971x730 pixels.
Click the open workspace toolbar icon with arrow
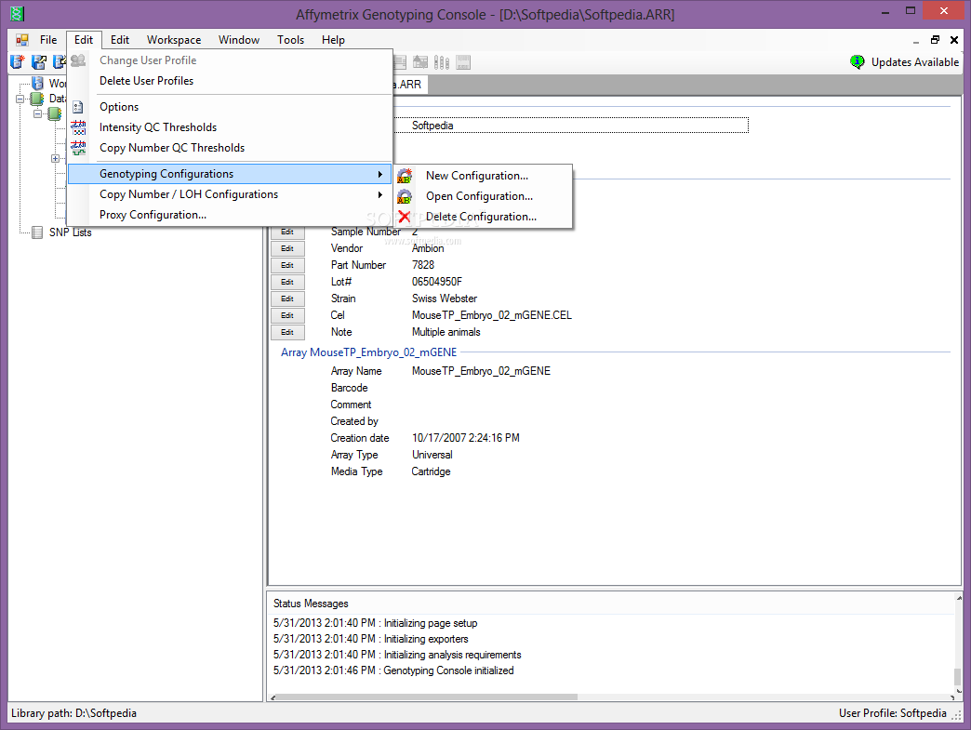point(38,62)
